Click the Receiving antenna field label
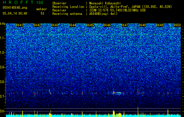Viewport: 184px width, 117px height. (67, 14)
